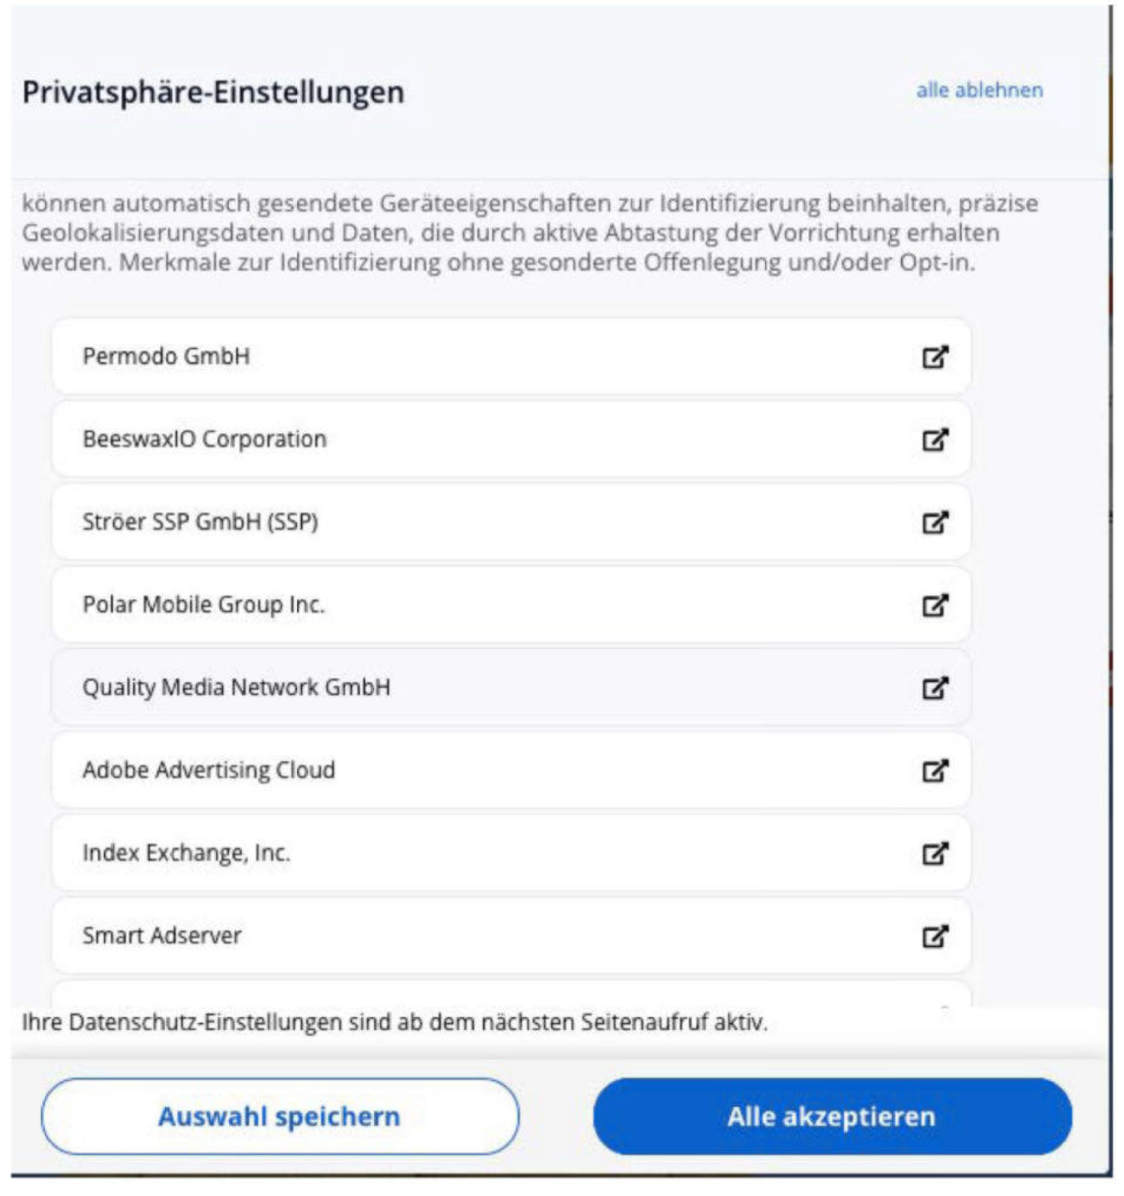Open Adobe Advertising Cloud external link icon

click(935, 771)
